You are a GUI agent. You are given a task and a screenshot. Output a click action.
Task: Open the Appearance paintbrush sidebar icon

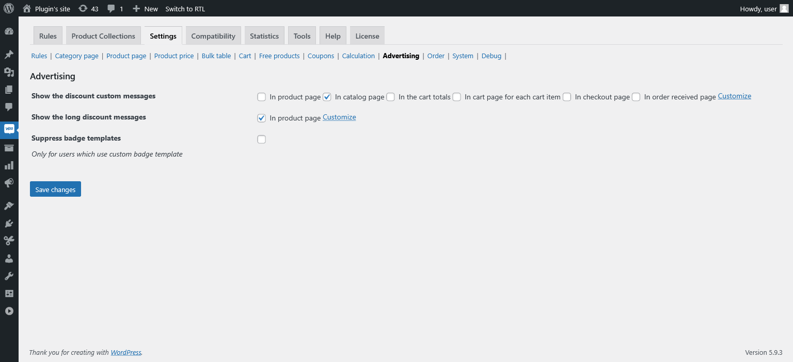(x=9, y=206)
